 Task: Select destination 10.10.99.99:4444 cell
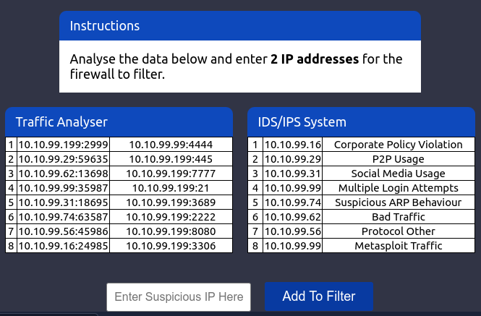click(x=171, y=145)
